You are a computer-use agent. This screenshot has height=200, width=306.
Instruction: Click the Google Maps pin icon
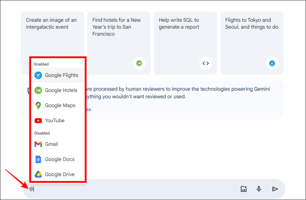tap(38, 105)
